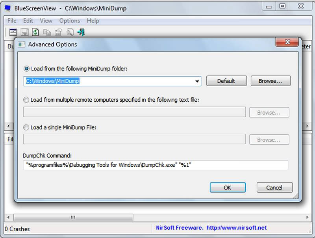
Task: Minimize the BlueScreenView window
Action: pyautogui.click(x=269, y=7)
